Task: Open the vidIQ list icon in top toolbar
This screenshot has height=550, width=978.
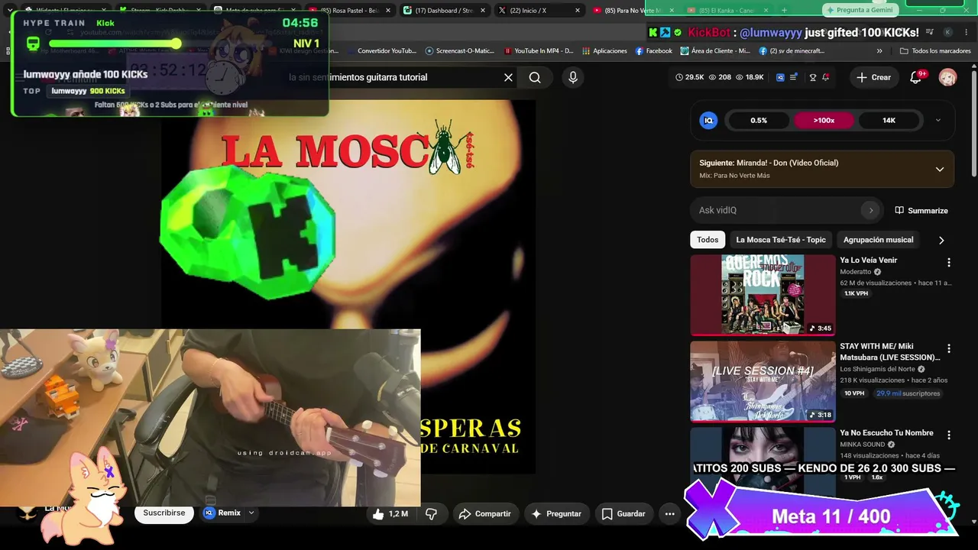Action: (794, 77)
